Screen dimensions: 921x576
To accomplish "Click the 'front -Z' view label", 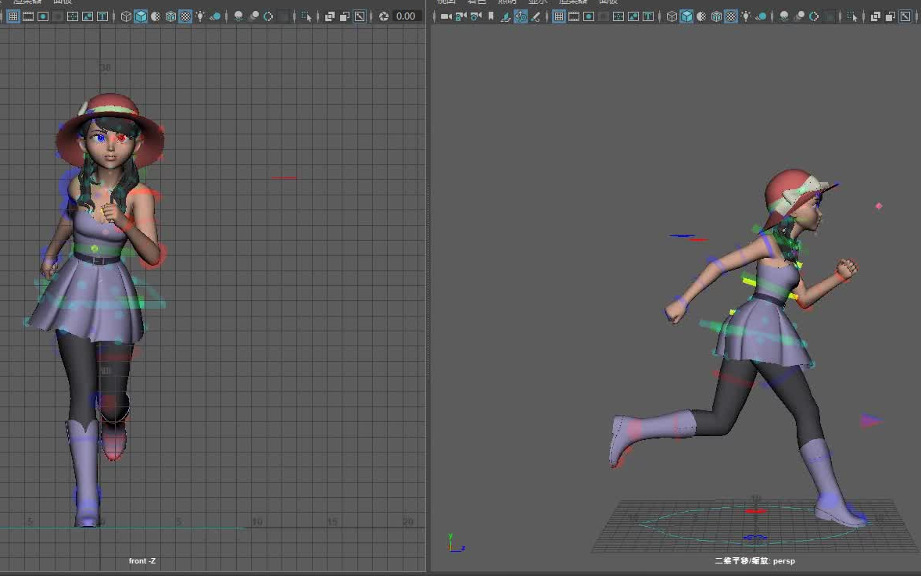I will pyautogui.click(x=142, y=560).
